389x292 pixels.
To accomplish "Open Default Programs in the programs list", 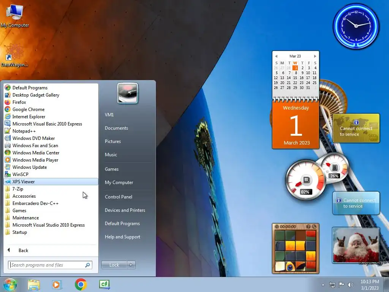I will pyautogui.click(x=51, y=88).
